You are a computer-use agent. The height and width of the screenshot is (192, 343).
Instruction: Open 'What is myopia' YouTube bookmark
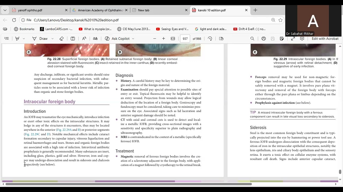[95, 29]
